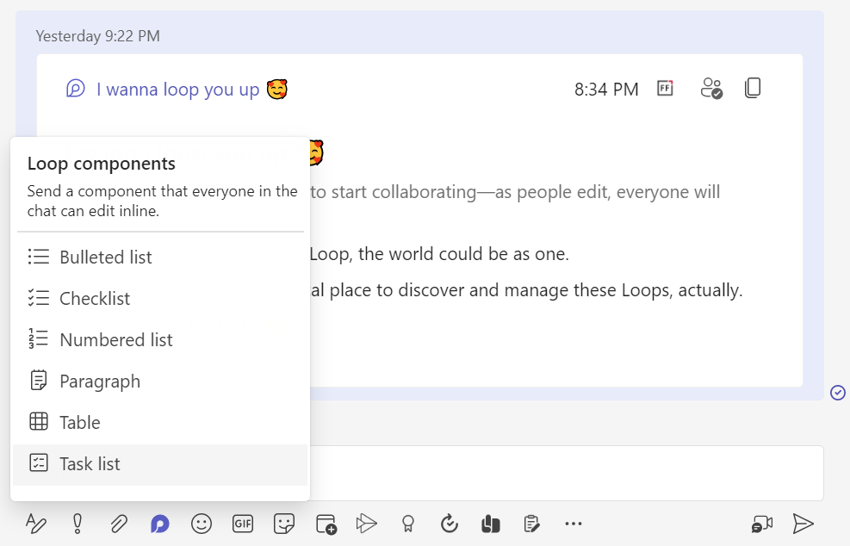
Task: Set delivery options with exclamation icon
Action: [x=78, y=524]
